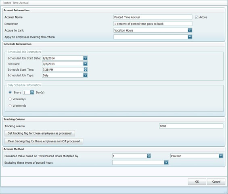
Task: Click the Tracking column input field
Action: coord(191,126)
